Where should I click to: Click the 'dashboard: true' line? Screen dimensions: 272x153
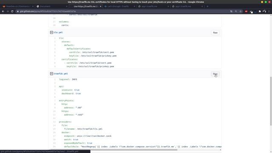point(71,93)
